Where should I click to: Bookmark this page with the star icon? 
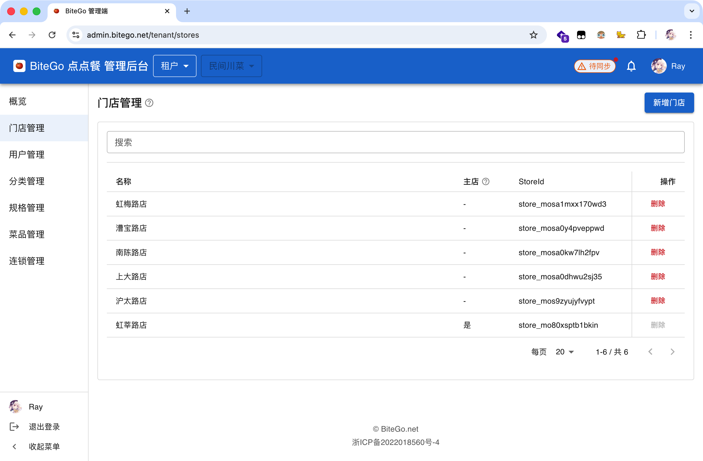coord(533,35)
